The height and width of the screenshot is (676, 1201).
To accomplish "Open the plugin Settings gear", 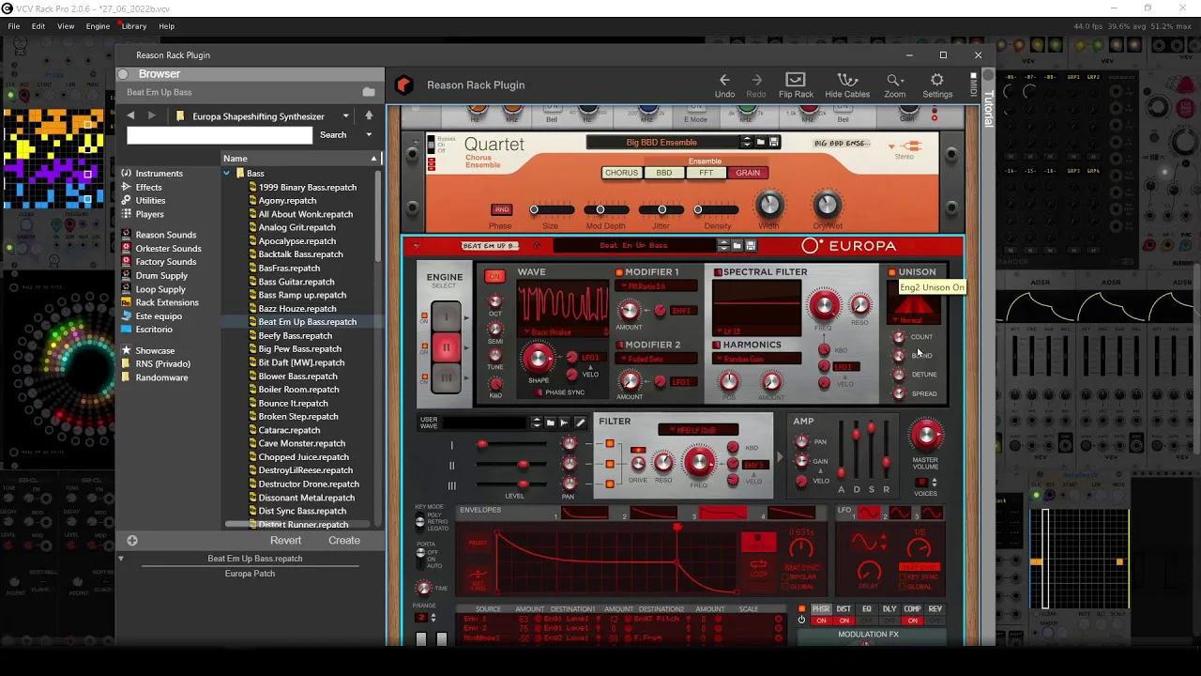I will (936, 81).
